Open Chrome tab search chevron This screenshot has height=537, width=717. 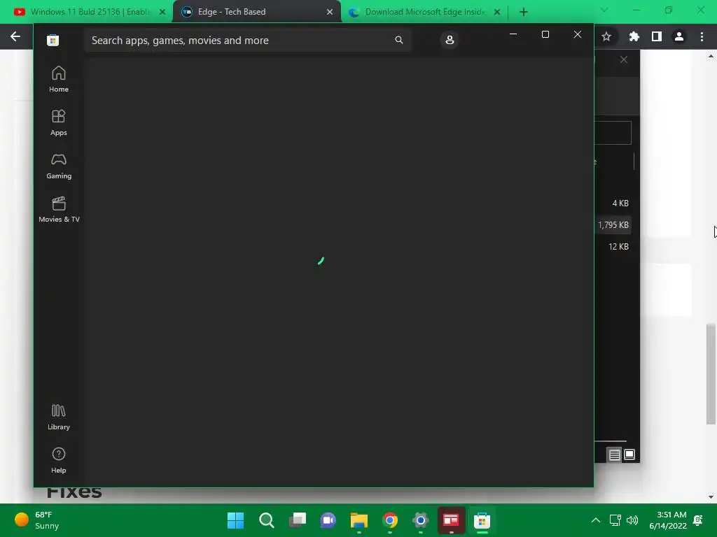click(x=604, y=10)
